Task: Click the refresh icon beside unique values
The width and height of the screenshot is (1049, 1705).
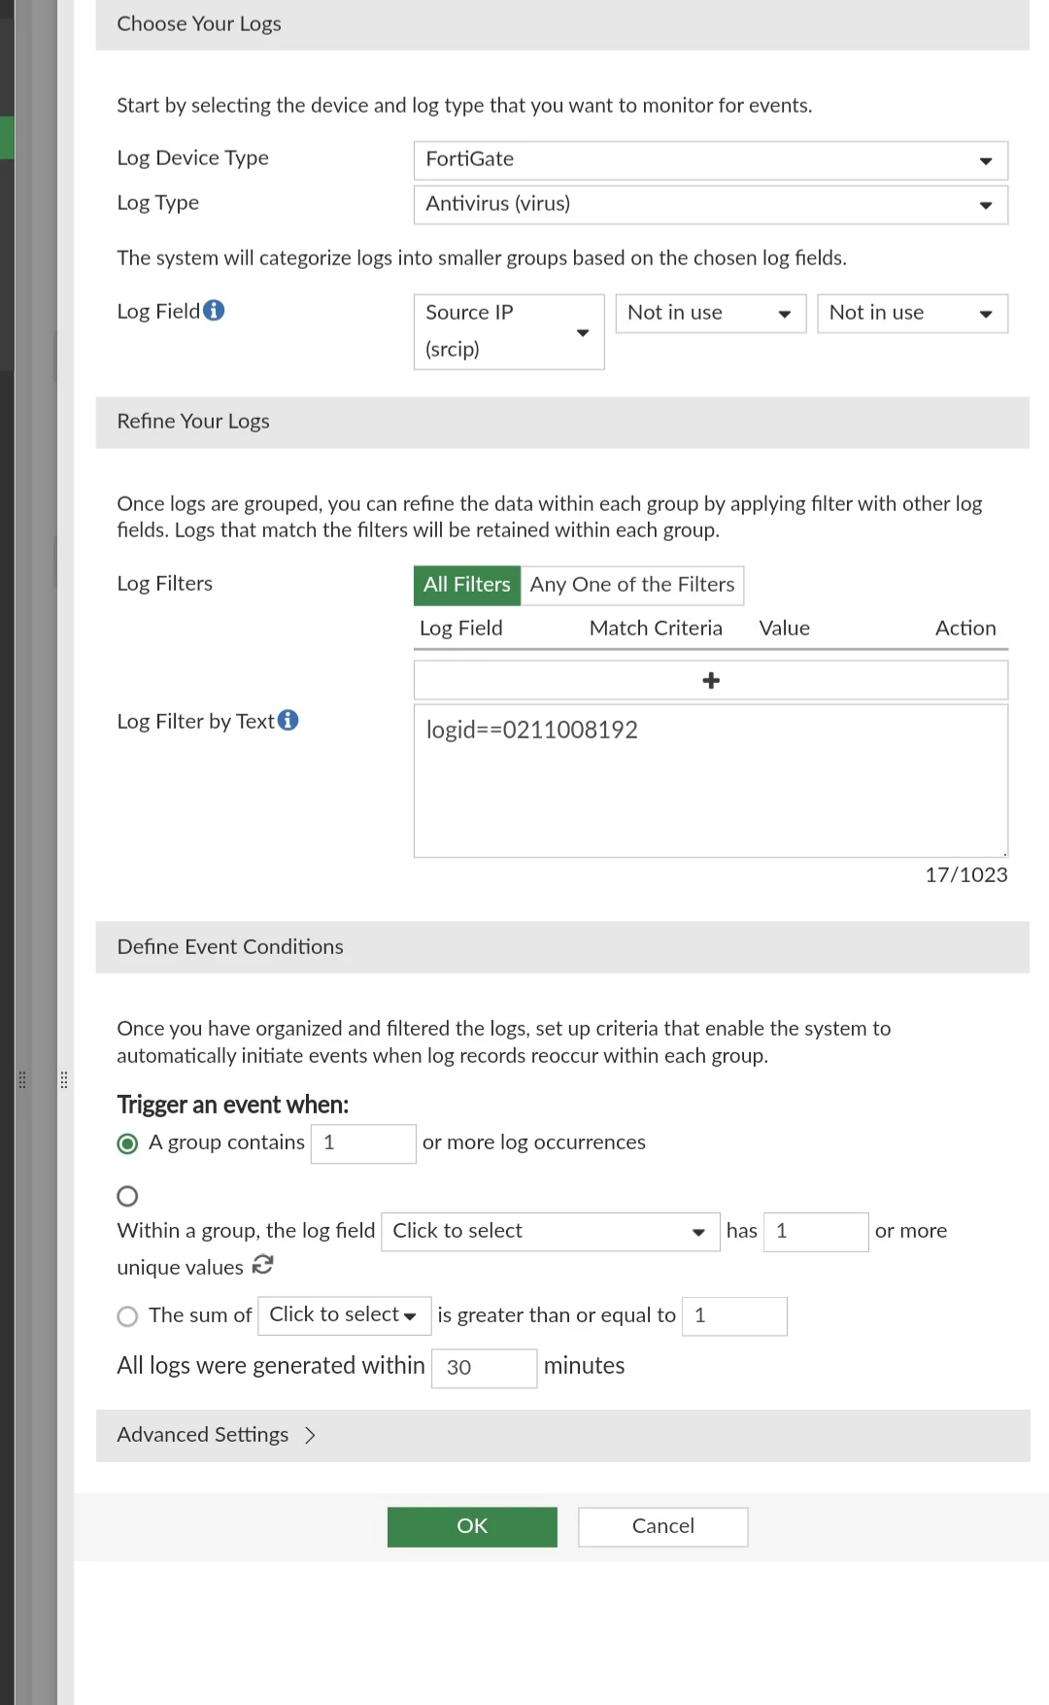Action: tap(262, 1265)
